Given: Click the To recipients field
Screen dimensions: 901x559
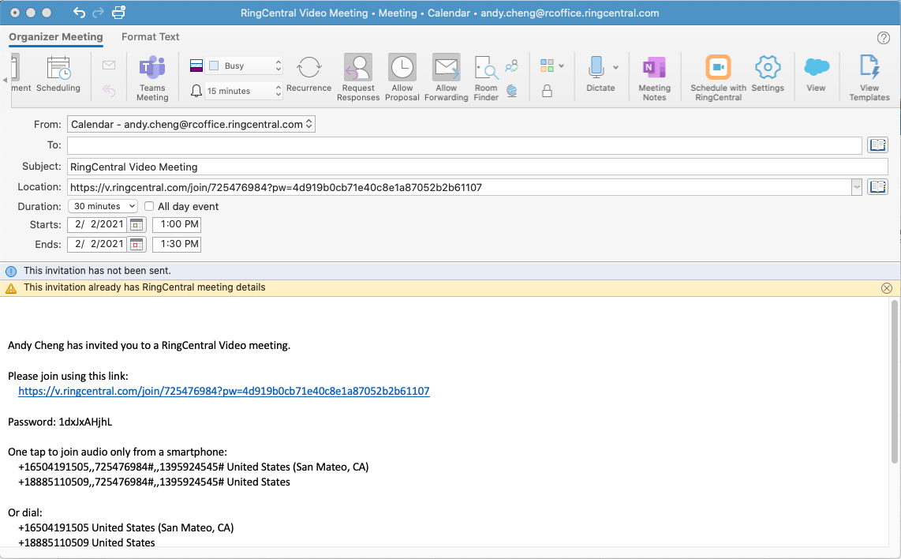Looking at the screenshot, I should (x=464, y=145).
